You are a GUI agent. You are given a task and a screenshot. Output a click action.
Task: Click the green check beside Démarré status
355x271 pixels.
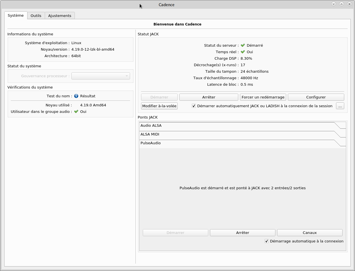coord(243,45)
